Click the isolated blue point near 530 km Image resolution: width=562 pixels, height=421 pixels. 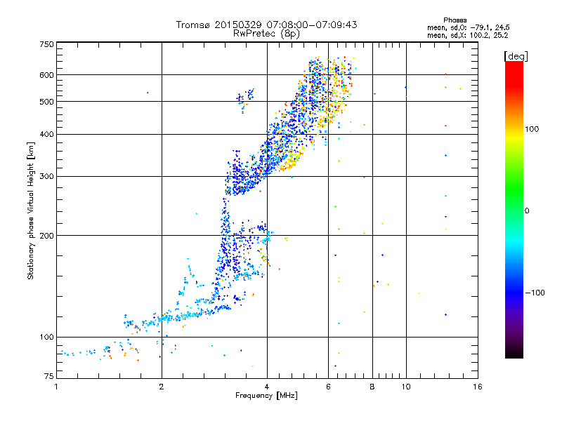coord(148,93)
